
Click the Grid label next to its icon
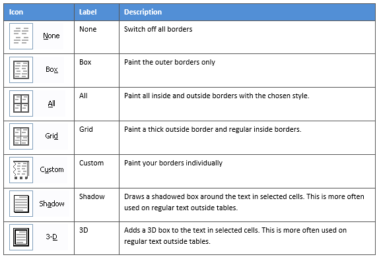tap(52, 136)
